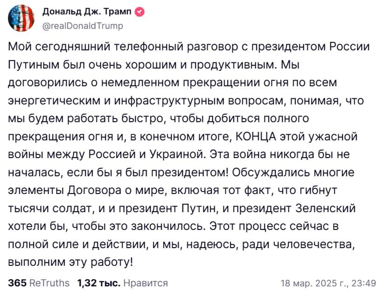This screenshot has height=299, width=383.
Task: Open the profile avatar picture
Action: pos(21,18)
